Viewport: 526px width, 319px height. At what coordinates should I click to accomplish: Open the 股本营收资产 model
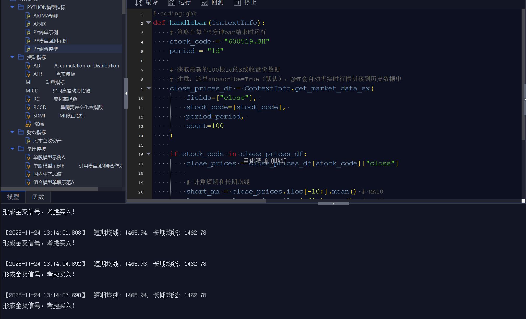[47, 141]
